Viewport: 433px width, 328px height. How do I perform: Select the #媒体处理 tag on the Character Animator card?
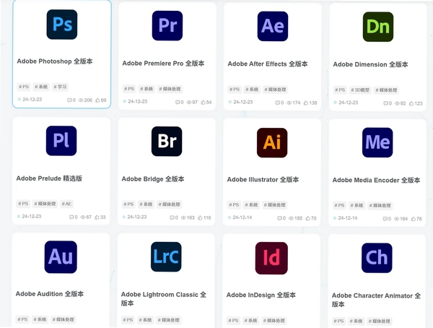tap(380, 321)
